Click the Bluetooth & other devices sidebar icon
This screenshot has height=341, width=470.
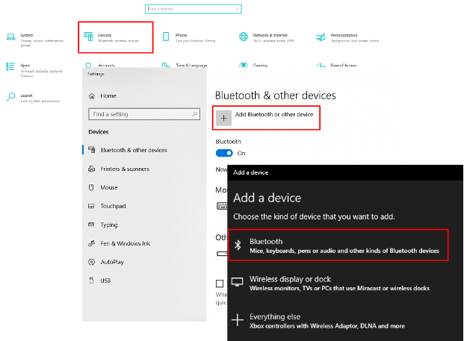pos(91,150)
